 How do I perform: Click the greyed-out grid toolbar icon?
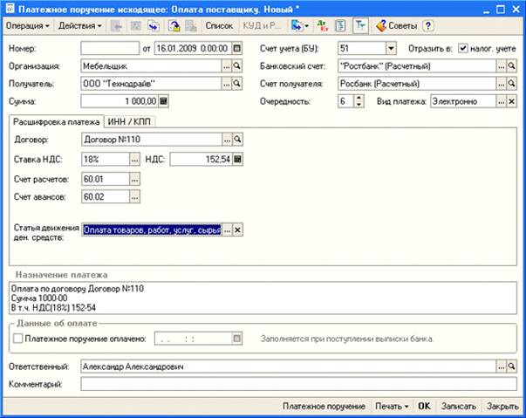tap(135, 26)
